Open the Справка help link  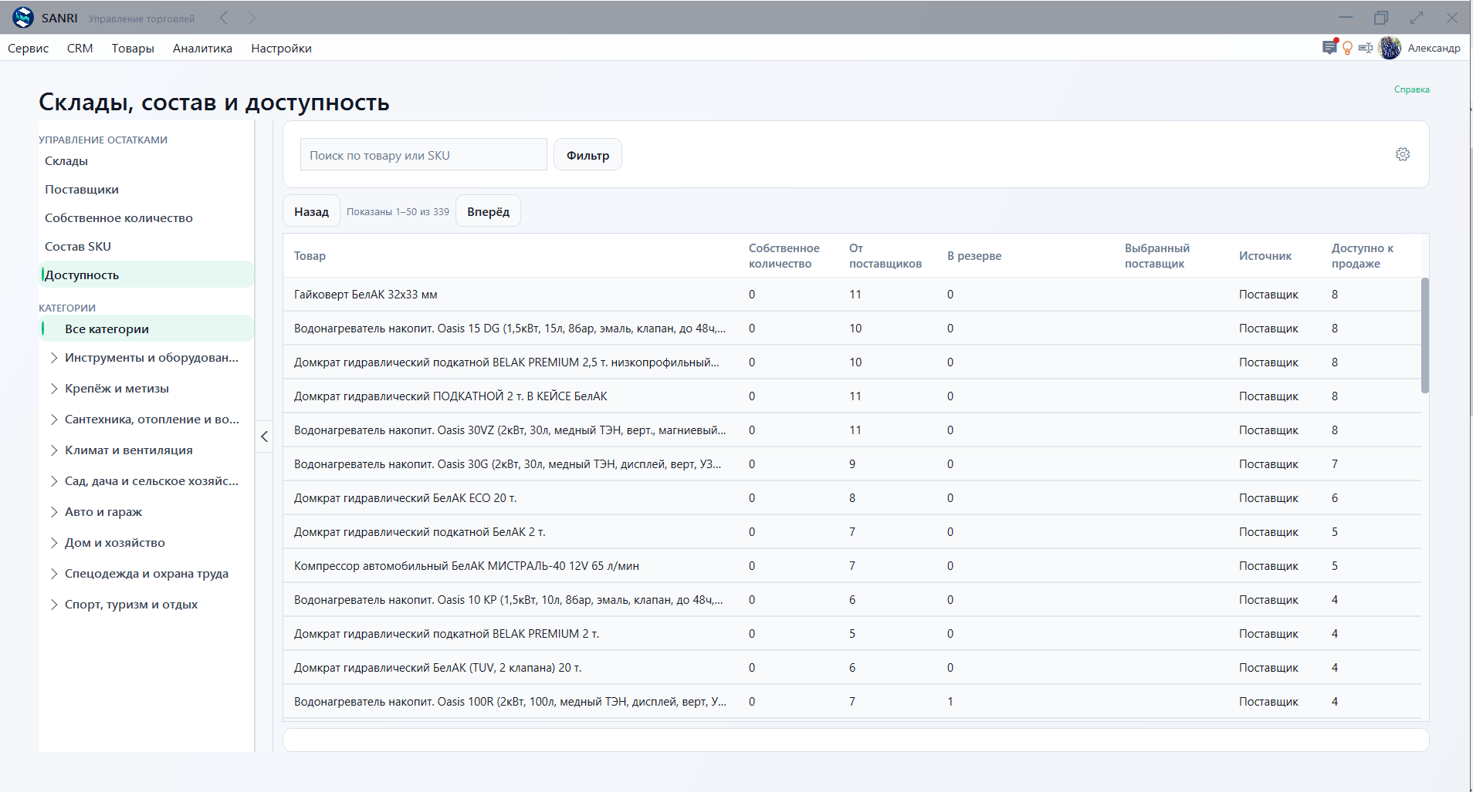[1411, 89]
